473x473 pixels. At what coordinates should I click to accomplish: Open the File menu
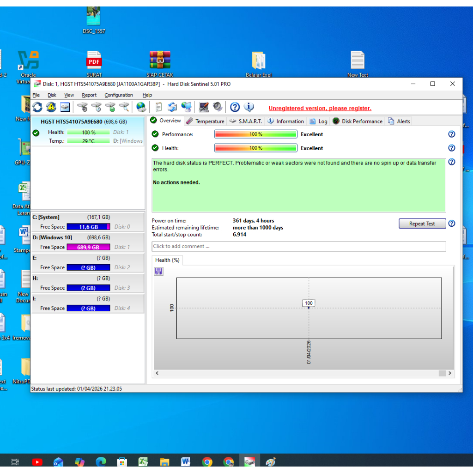coord(36,95)
